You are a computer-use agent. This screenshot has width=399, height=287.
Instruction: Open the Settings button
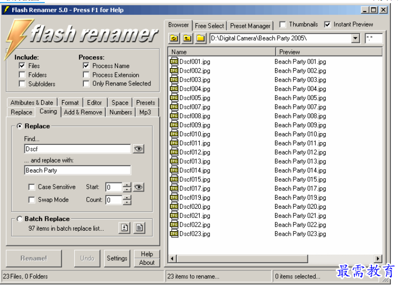tap(117, 259)
